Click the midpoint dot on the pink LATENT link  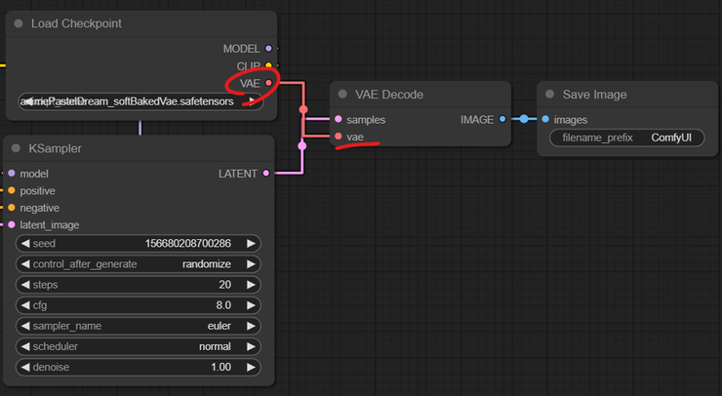point(302,146)
